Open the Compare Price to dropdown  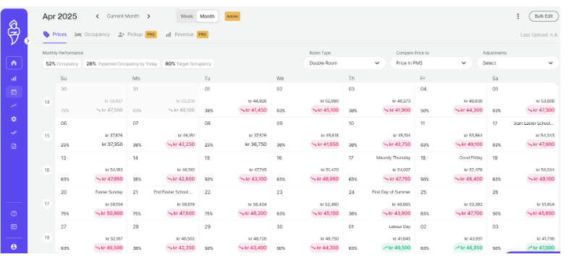pos(431,63)
